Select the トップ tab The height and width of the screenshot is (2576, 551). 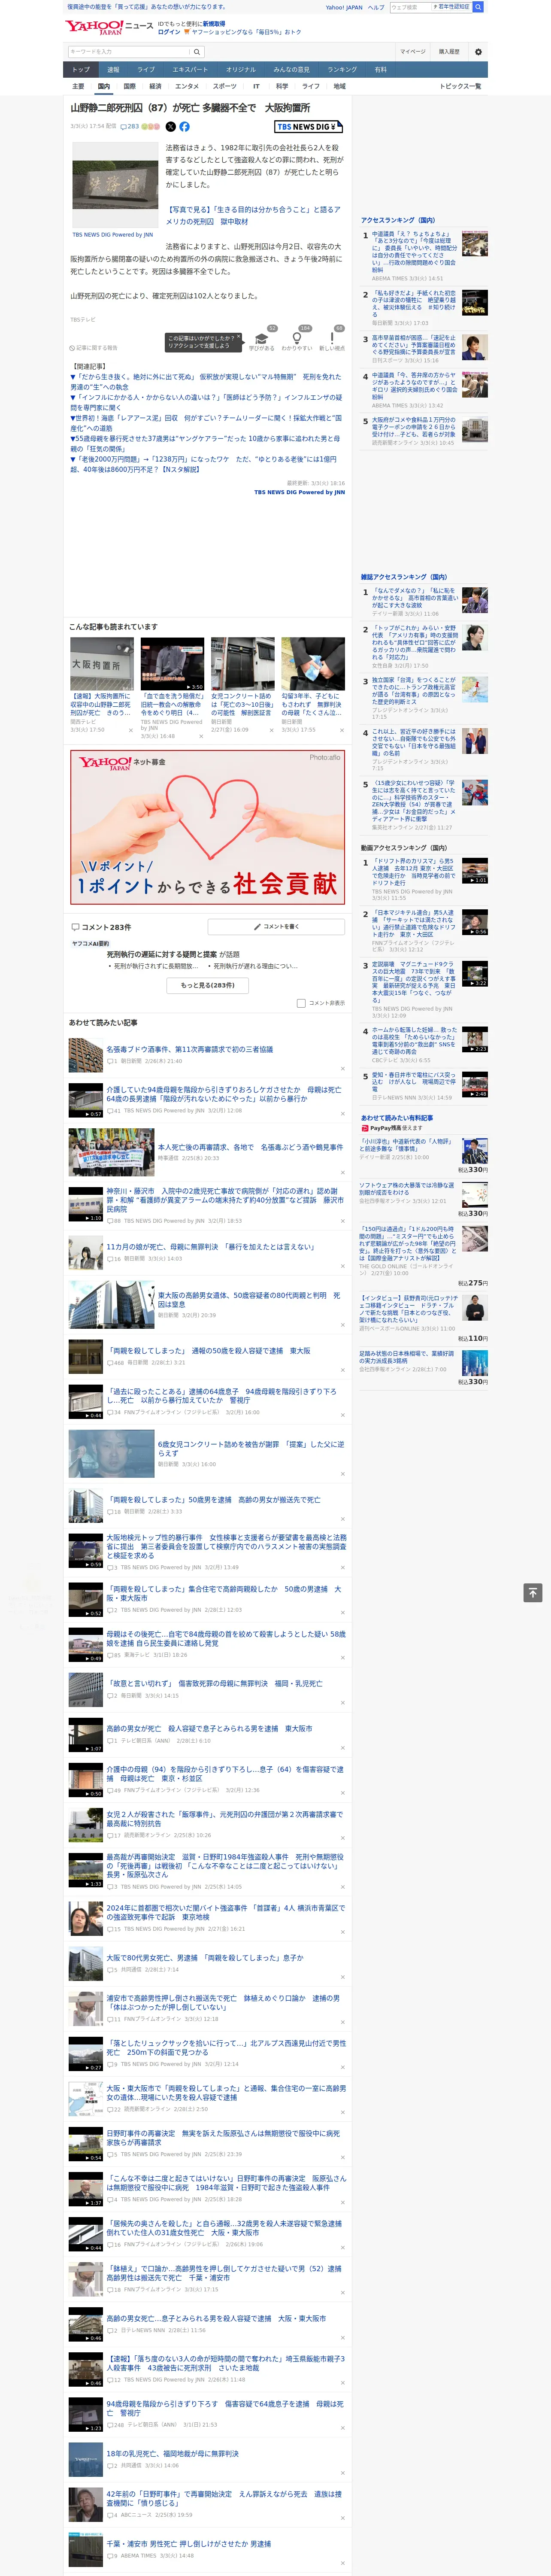point(81,70)
